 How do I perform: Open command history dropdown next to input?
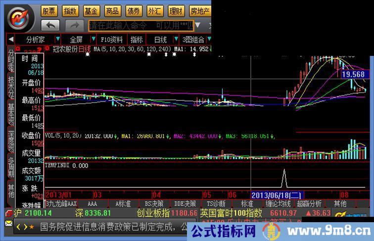pos(198,25)
